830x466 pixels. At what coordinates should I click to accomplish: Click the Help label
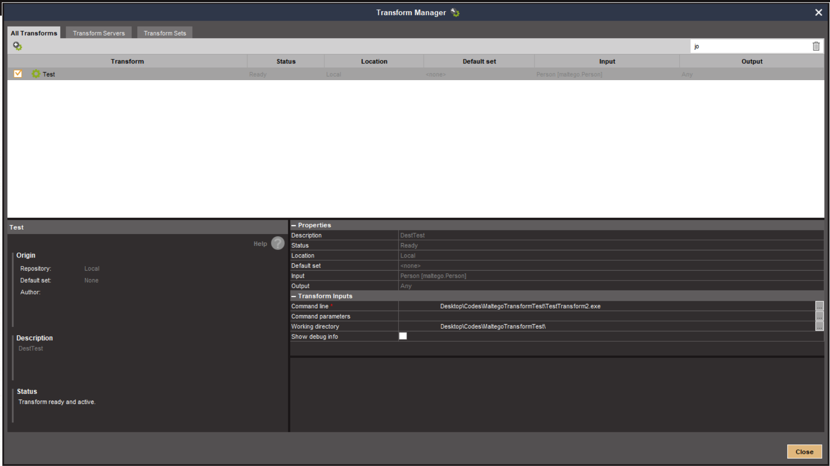260,244
